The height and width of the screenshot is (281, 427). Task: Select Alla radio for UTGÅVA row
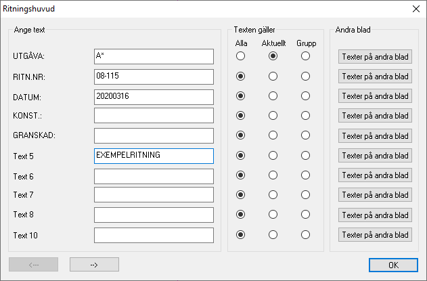click(x=240, y=56)
